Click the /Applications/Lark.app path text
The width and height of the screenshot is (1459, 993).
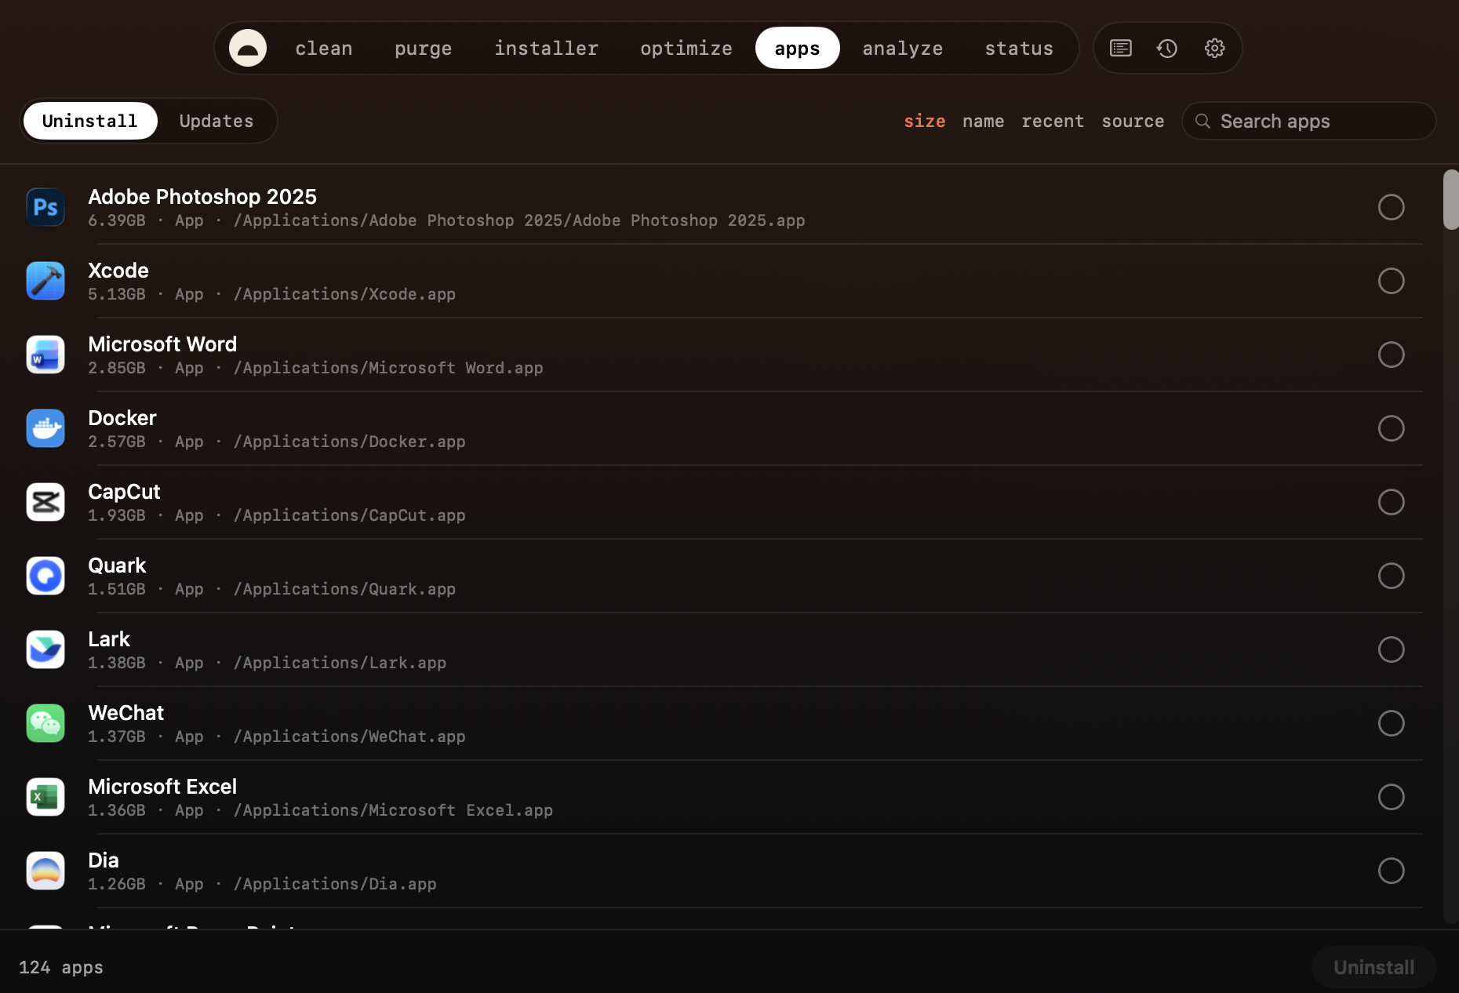pyautogui.click(x=340, y=663)
